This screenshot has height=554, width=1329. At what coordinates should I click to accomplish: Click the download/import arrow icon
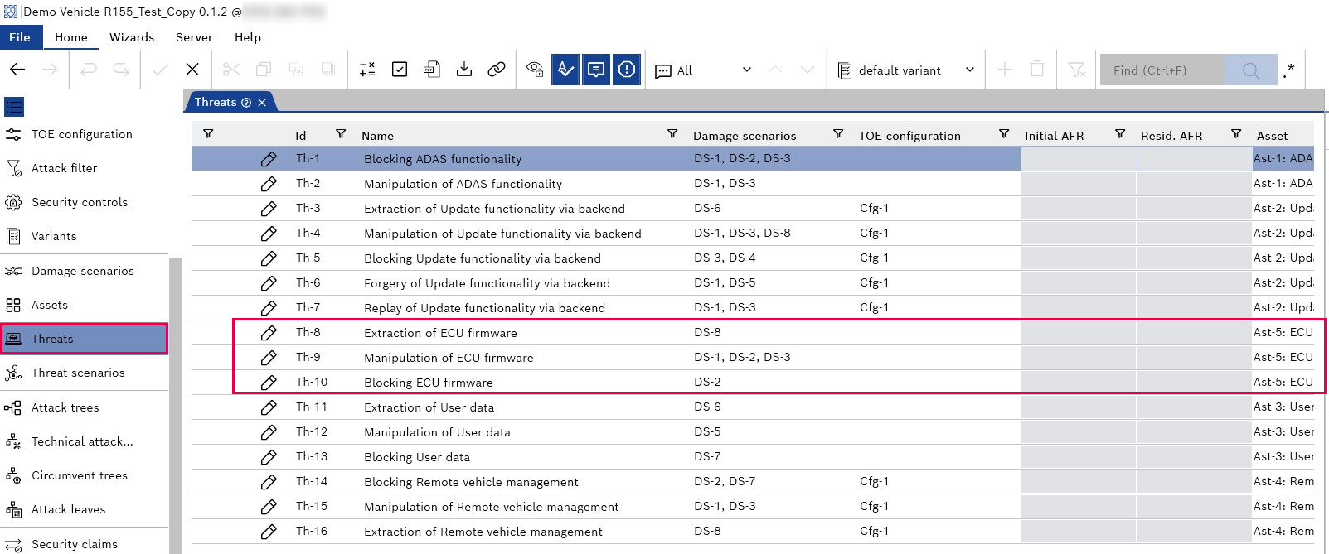(464, 70)
